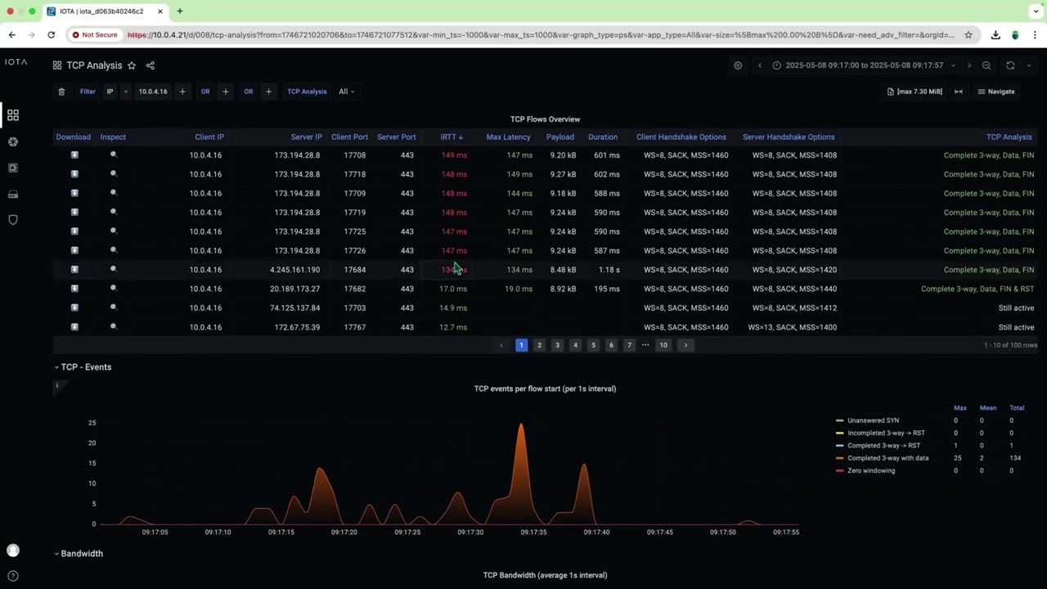The width and height of the screenshot is (1047, 589).
Task: Shift time range forward
Action: 969,65
